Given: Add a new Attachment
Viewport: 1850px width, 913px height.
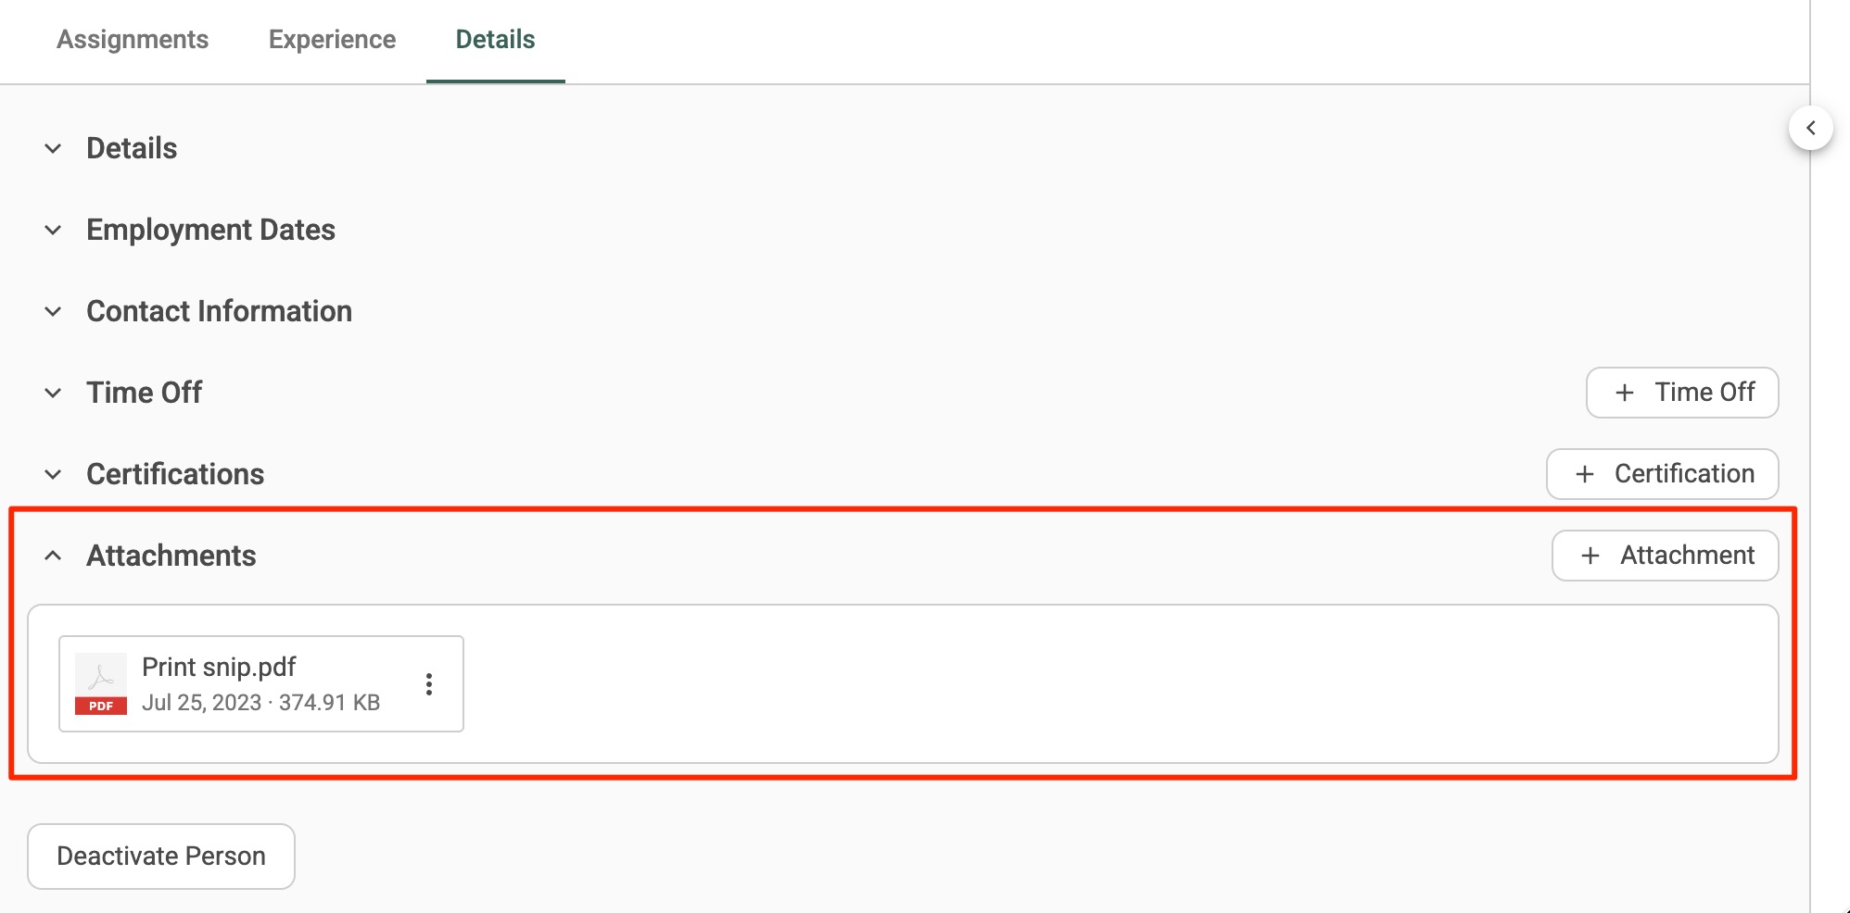Looking at the screenshot, I should (1665, 556).
